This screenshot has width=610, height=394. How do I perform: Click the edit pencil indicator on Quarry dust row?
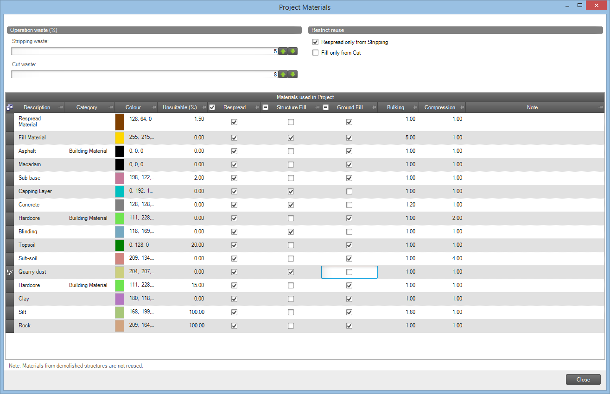pyautogui.click(x=9, y=272)
